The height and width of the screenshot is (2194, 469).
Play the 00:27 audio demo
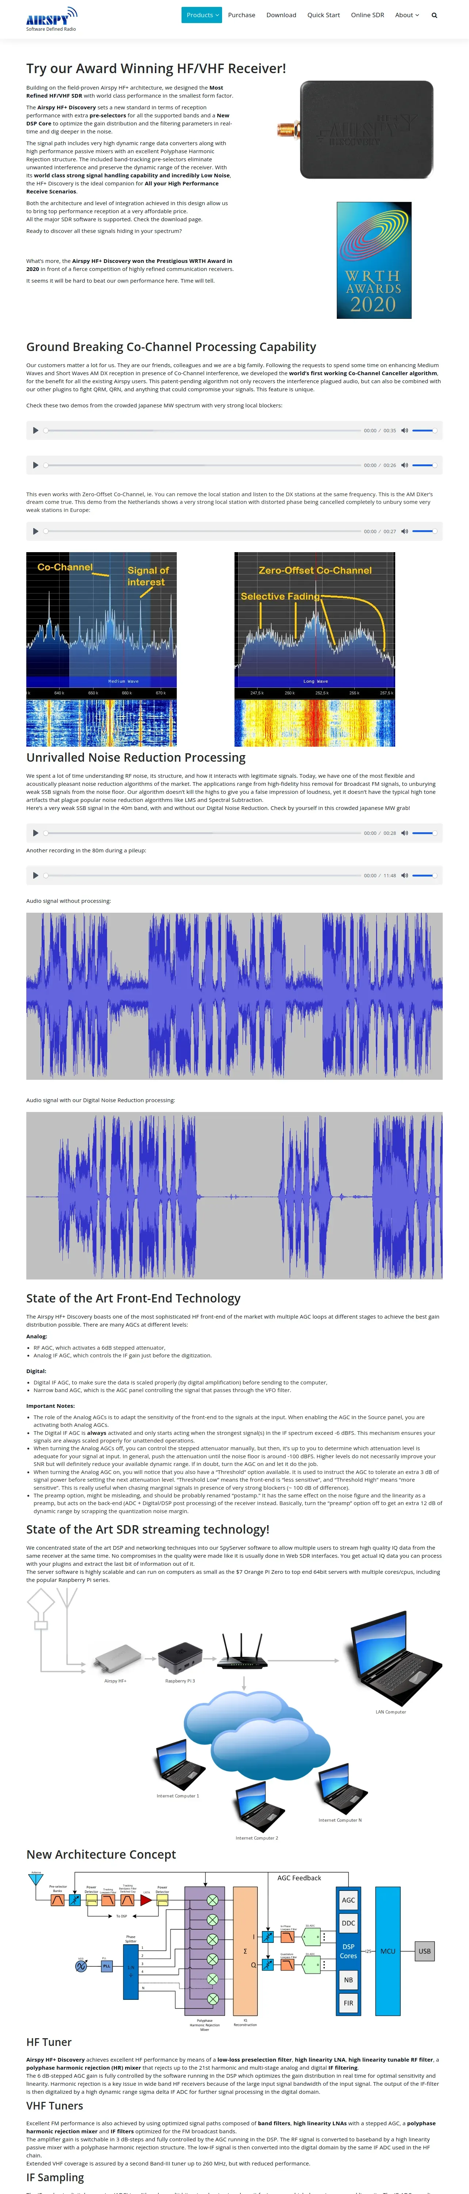35,531
